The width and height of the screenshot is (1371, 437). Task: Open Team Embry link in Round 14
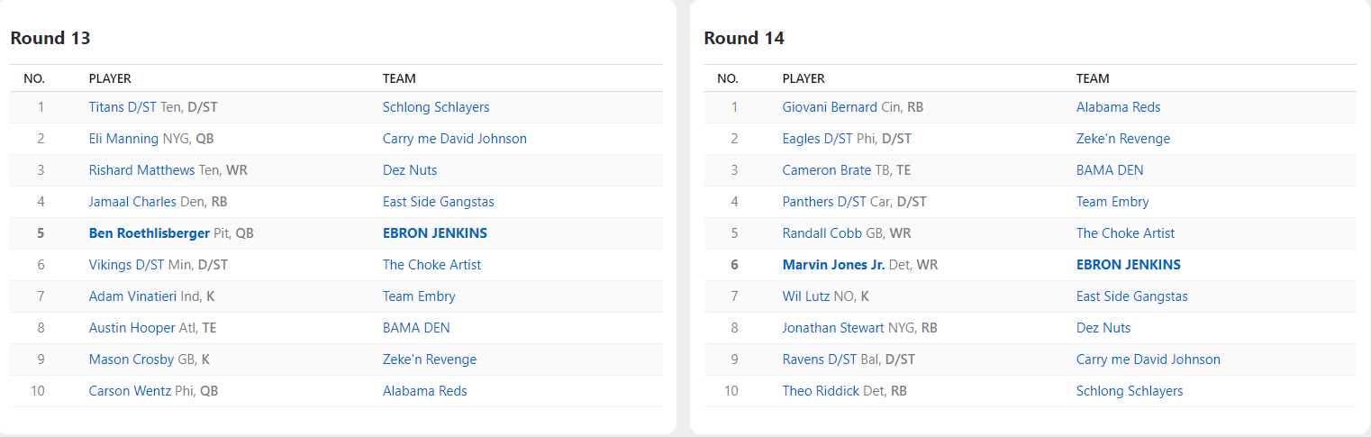coord(1112,202)
